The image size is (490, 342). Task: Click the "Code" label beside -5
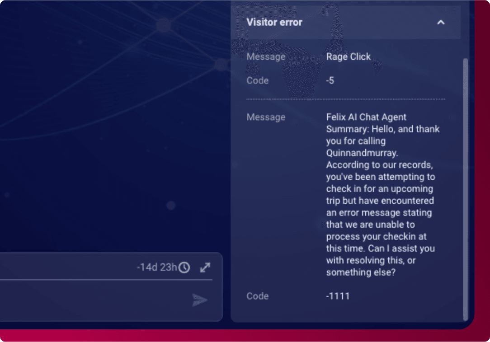[x=258, y=80]
